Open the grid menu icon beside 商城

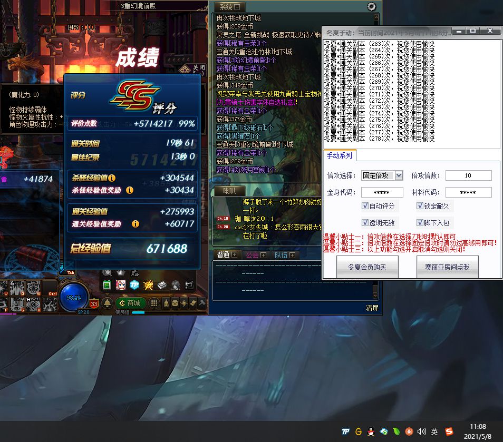[x=154, y=303]
